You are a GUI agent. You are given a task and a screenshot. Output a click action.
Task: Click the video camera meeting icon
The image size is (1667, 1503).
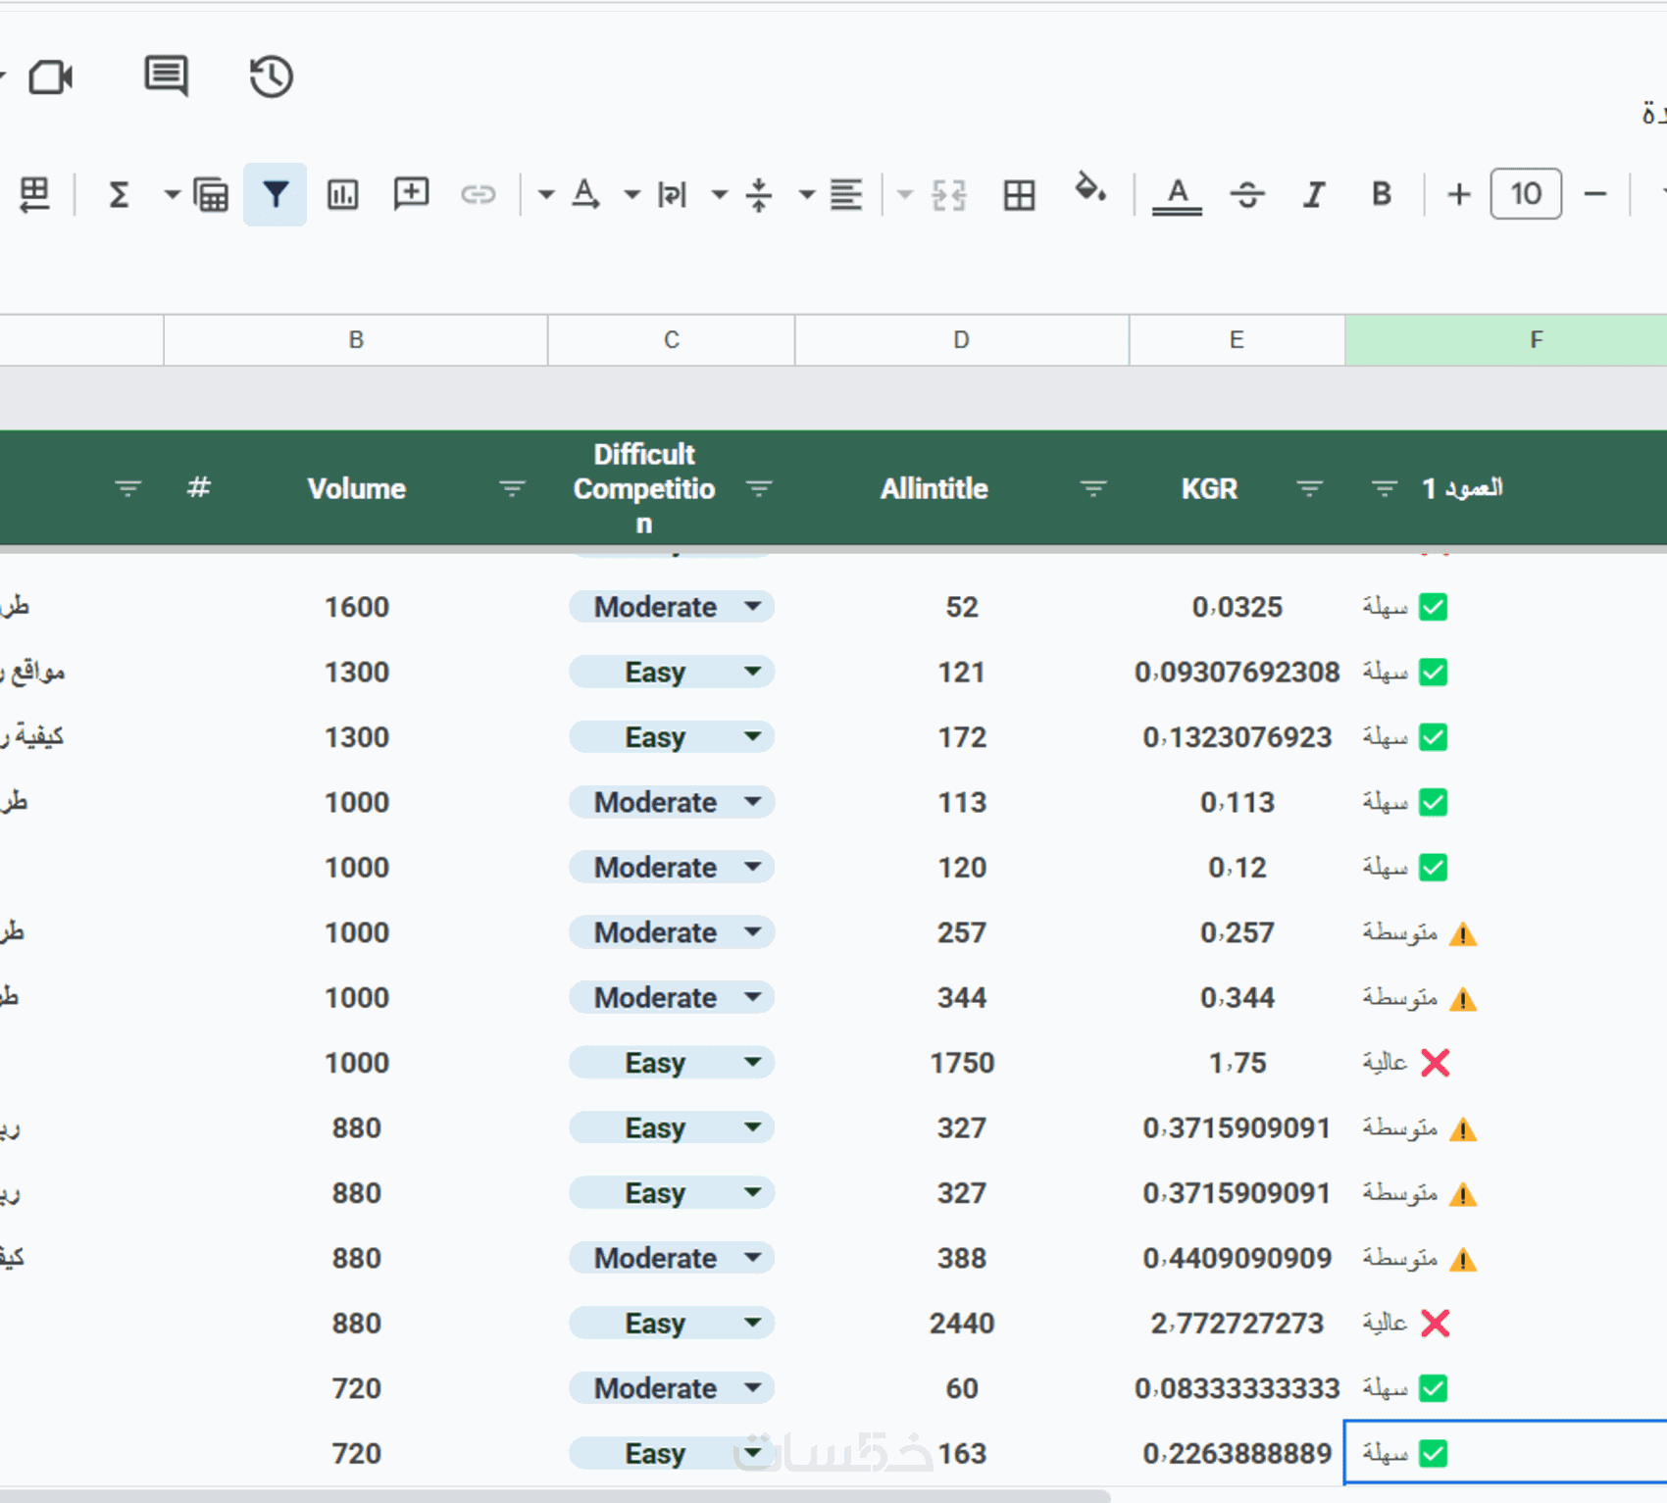[51, 77]
